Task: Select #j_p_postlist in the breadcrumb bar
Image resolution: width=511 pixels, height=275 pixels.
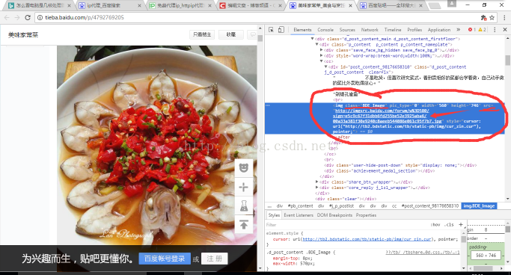Action: pyautogui.click(x=341, y=206)
